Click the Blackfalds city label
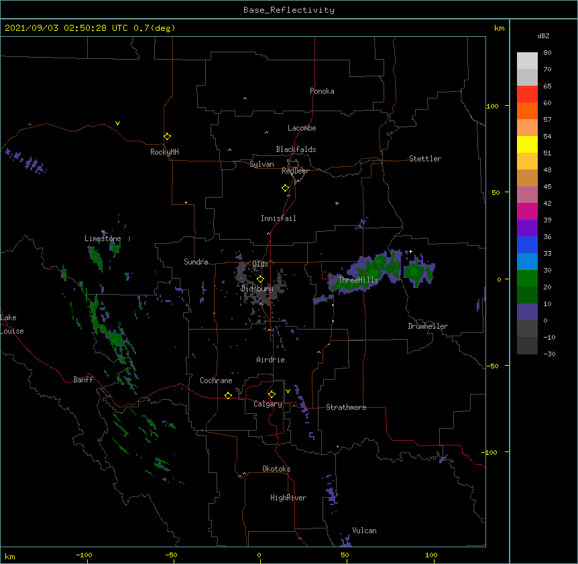The height and width of the screenshot is (564, 578). point(296,149)
